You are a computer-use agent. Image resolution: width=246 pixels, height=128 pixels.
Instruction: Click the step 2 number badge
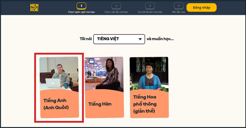[116, 6]
